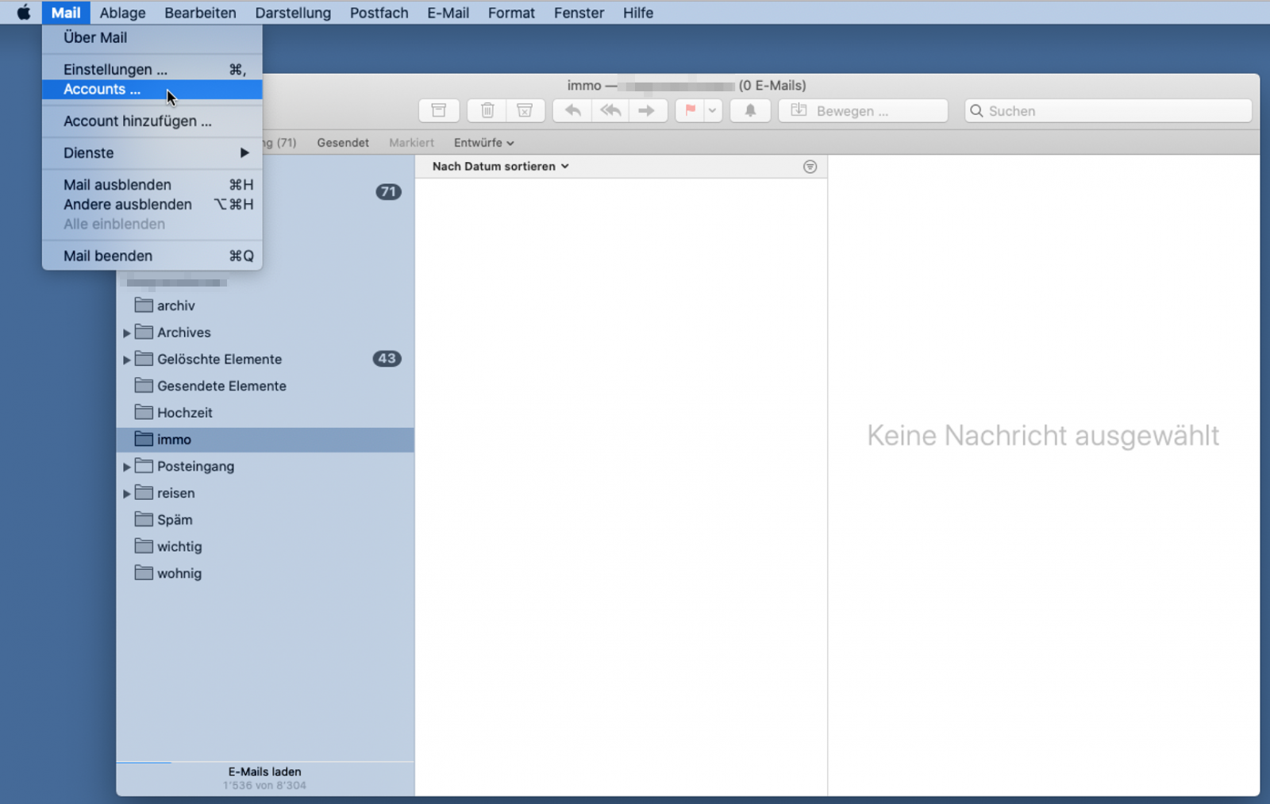
Task: Click the reply all icon
Action: 610,110
